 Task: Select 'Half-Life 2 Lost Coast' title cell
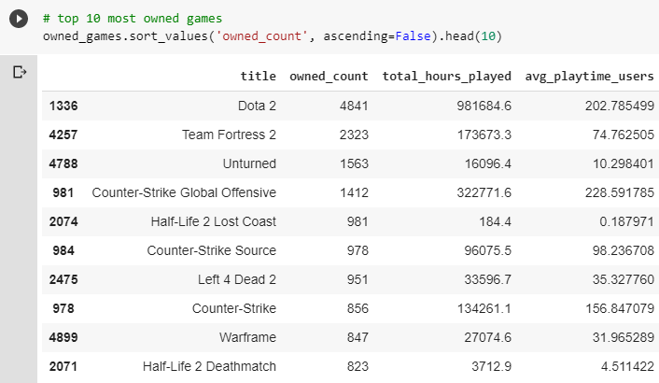click(214, 221)
